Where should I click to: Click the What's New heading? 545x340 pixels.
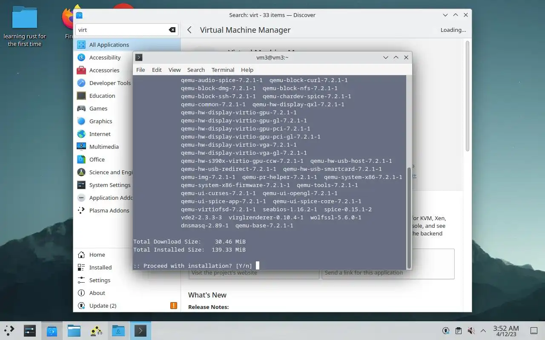click(207, 295)
